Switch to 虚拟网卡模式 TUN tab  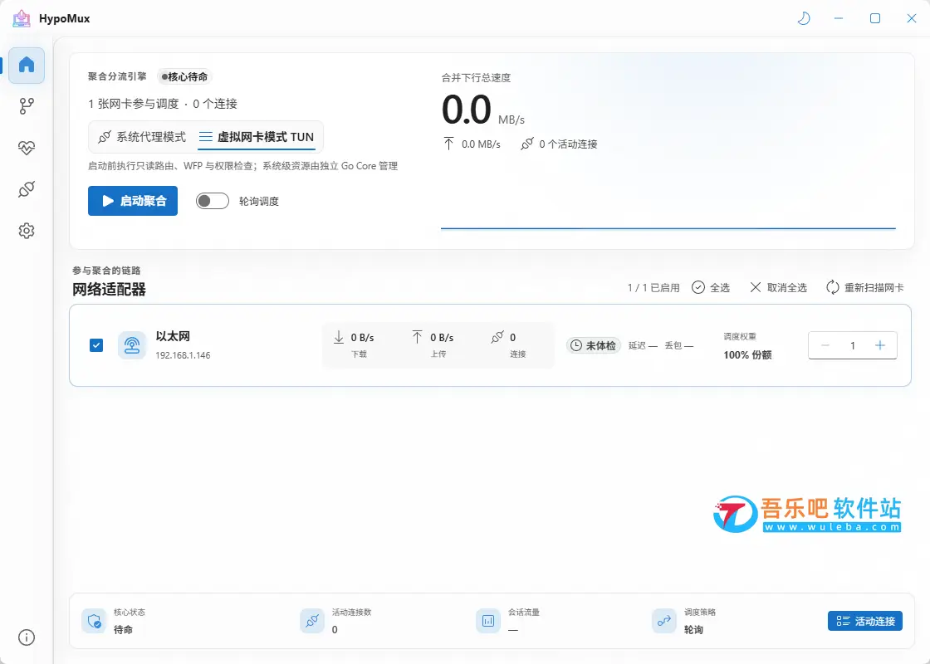[x=257, y=137]
